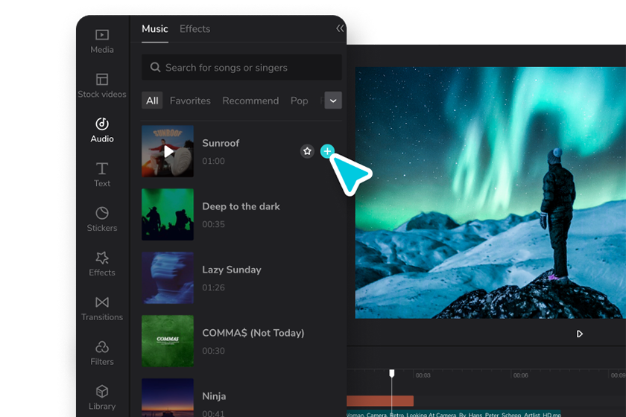Select the Recommend category filter

[250, 101]
